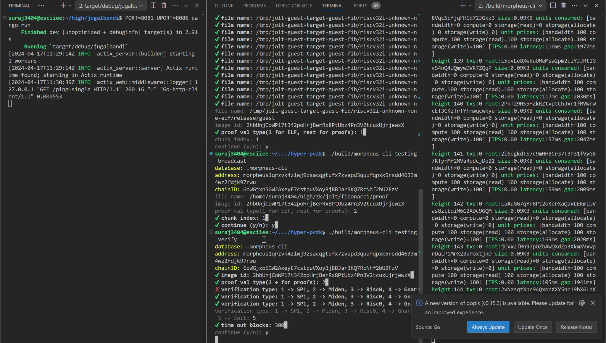Open gopls Release Notes
The height and width of the screenshot is (343, 606).
click(576, 327)
